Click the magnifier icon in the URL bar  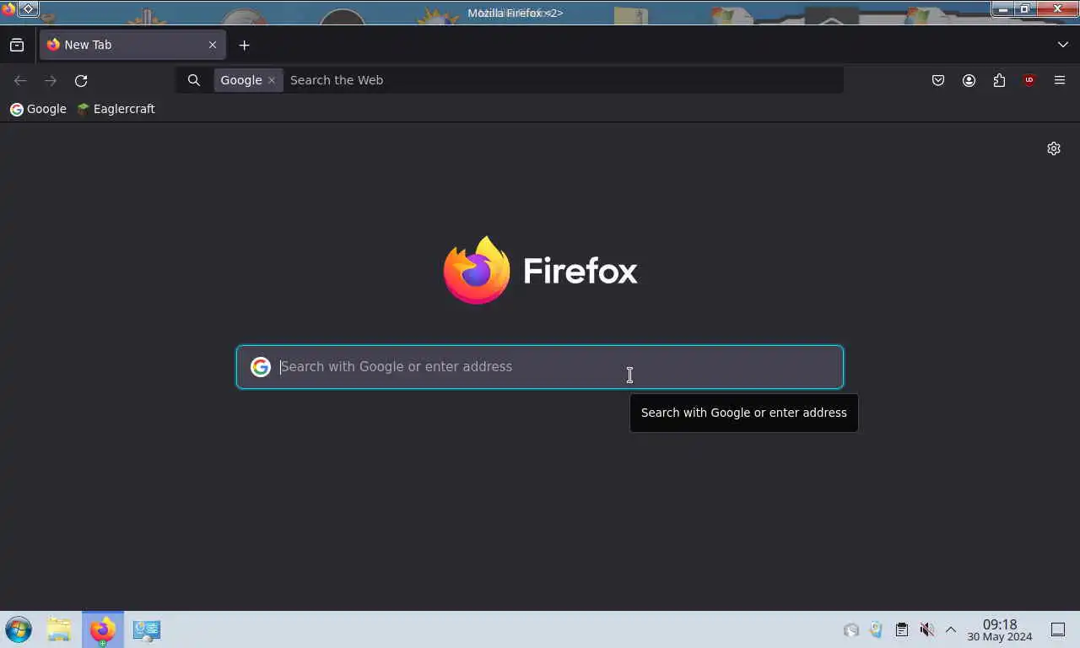(x=194, y=80)
